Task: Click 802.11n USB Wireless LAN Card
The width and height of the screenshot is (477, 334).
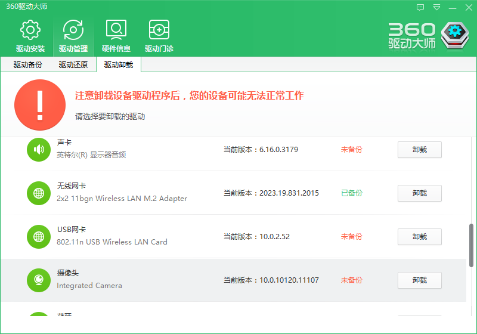Action: (x=112, y=242)
